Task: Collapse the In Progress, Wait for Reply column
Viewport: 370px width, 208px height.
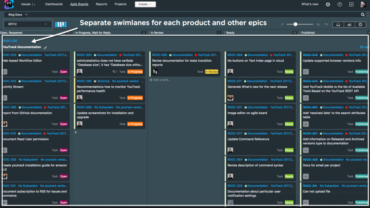Action: [74, 32]
